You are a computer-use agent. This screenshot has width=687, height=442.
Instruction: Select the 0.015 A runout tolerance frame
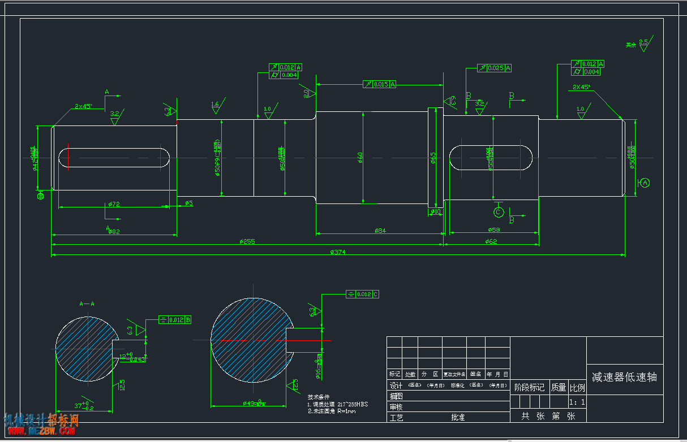pyautogui.click(x=380, y=84)
